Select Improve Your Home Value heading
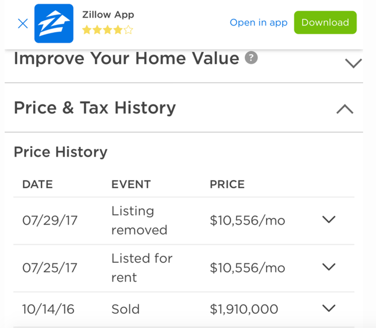This screenshot has height=328, width=376. coord(127,59)
